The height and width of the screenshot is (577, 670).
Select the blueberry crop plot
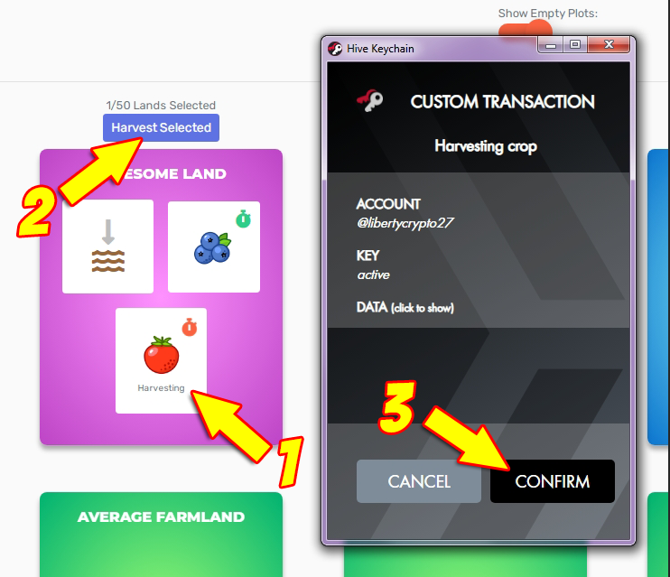coord(214,247)
